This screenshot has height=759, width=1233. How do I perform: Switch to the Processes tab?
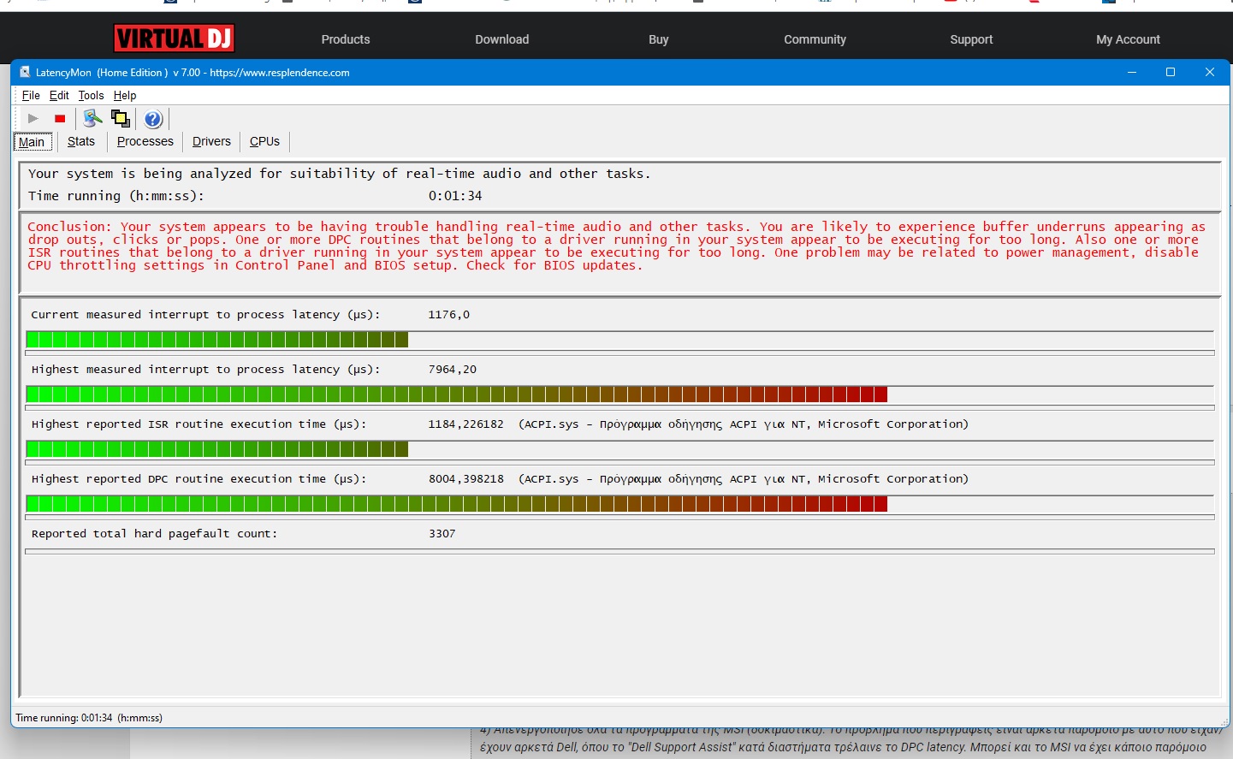tap(145, 141)
